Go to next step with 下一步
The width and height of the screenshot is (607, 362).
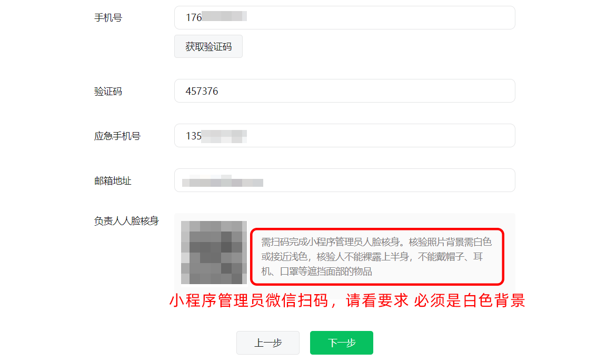[x=342, y=343]
